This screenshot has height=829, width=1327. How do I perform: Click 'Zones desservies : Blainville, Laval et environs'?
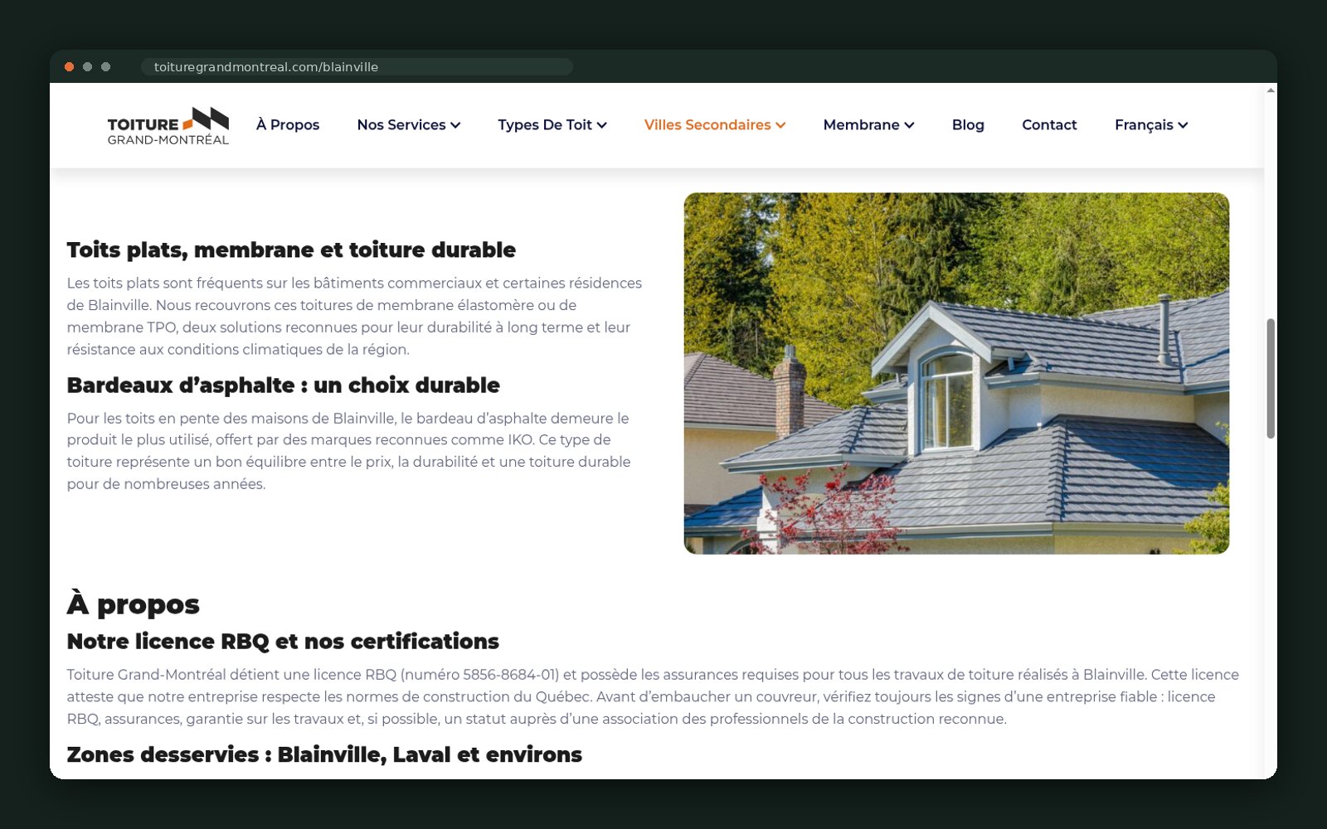324,754
